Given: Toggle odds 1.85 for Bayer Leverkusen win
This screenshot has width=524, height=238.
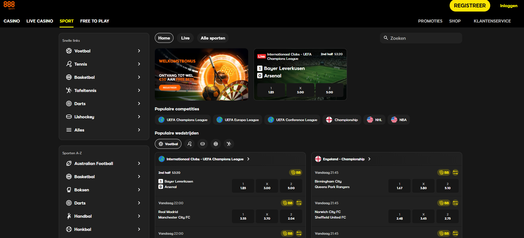Looking at the screenshot, I should (243, 186).
